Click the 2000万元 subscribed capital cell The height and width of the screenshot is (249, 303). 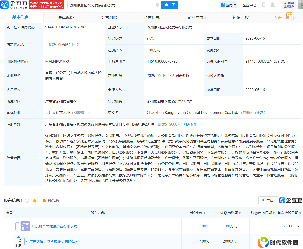pos(230,241)
